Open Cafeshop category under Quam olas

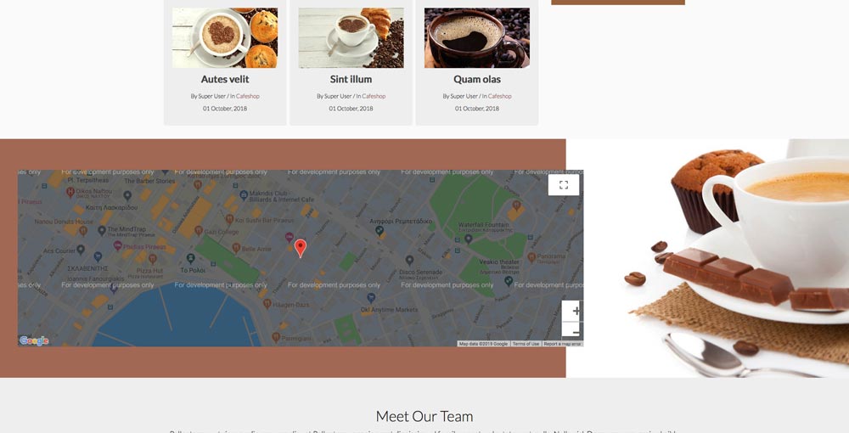point(500,96)
